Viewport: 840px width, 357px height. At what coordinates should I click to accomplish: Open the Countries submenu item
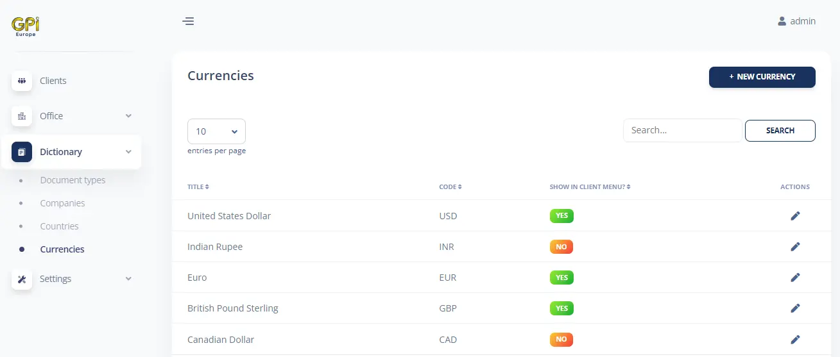point(59,226)
